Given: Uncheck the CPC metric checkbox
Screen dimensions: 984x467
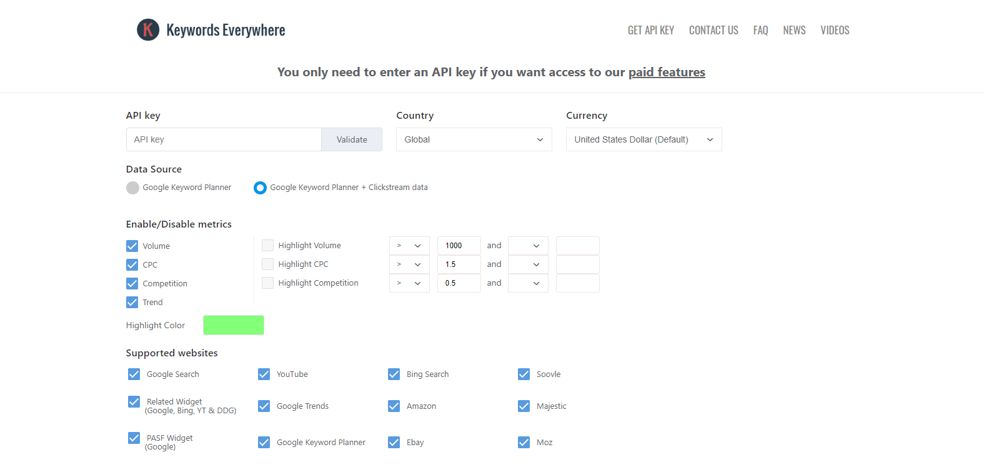Looking at the screenshot, I should coord(132,264).
